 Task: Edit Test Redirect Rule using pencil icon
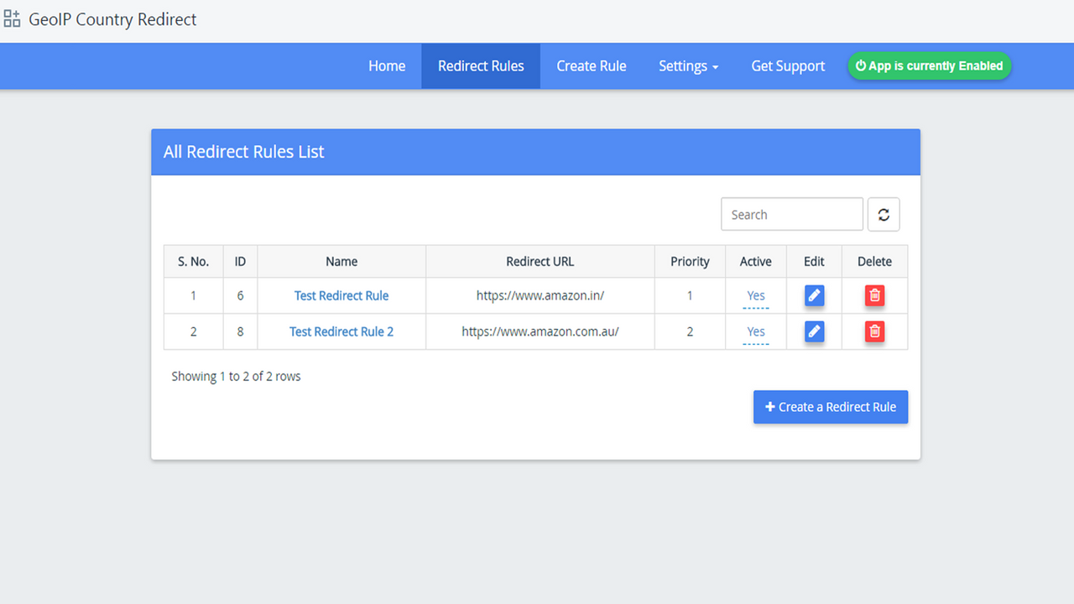[814, 295]
